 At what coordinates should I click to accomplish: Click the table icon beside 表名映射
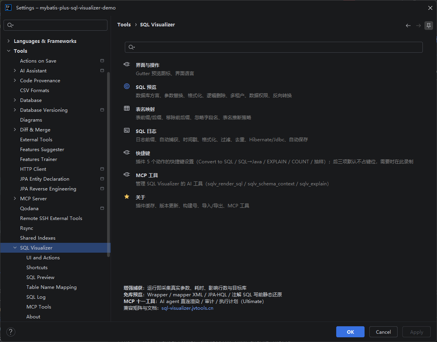tap(127, 108)
